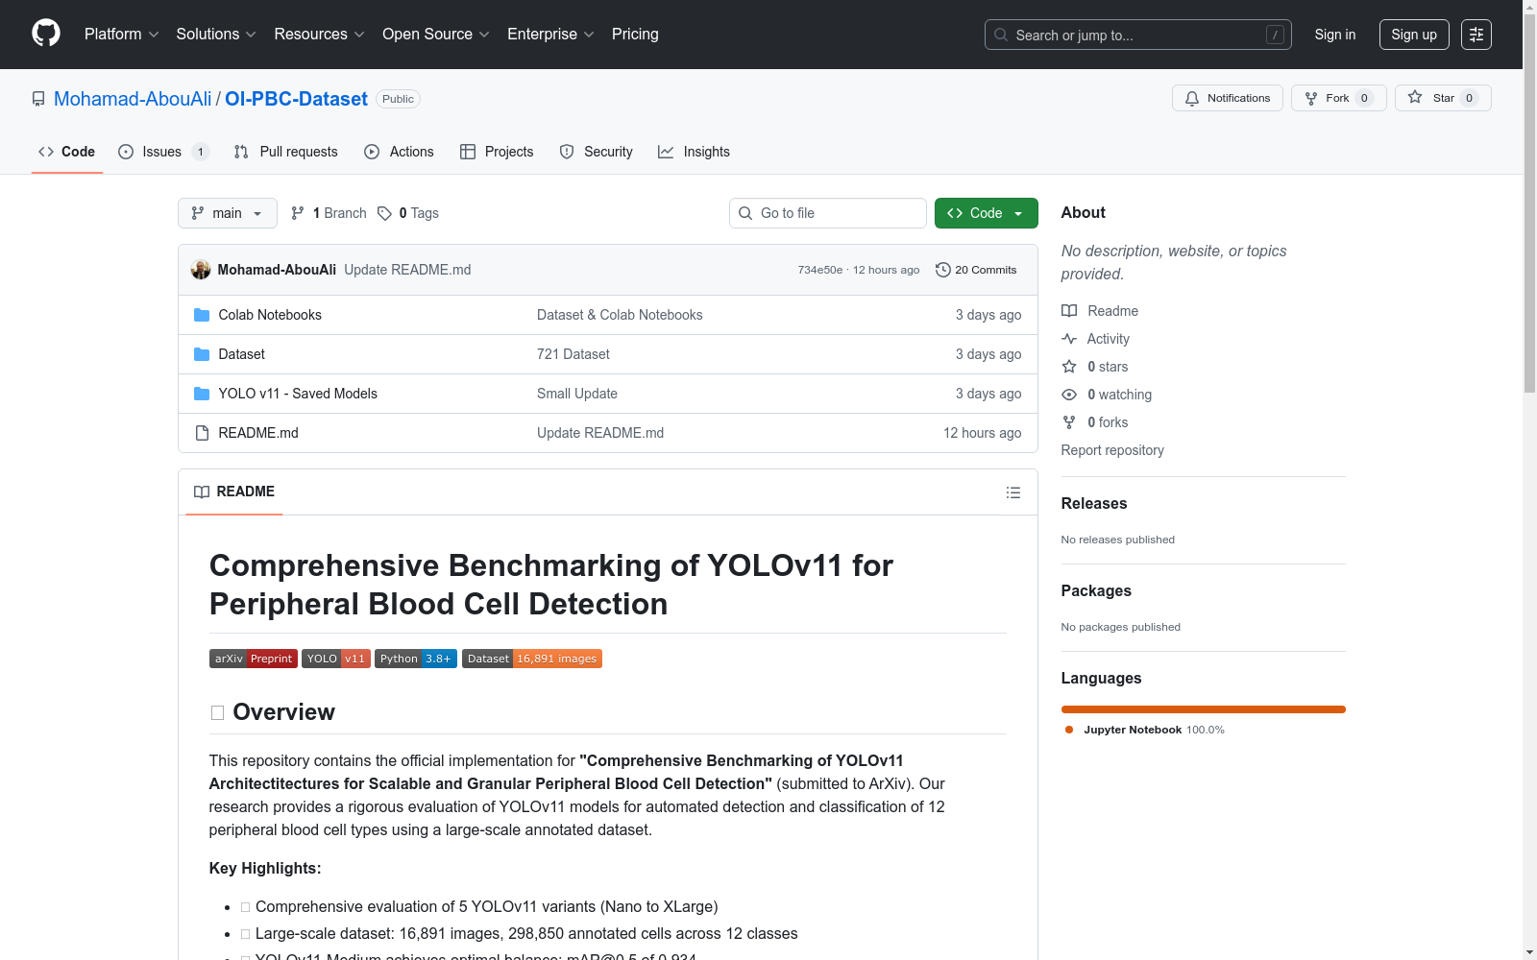Click the Go to file input

(x=828, y=213)
